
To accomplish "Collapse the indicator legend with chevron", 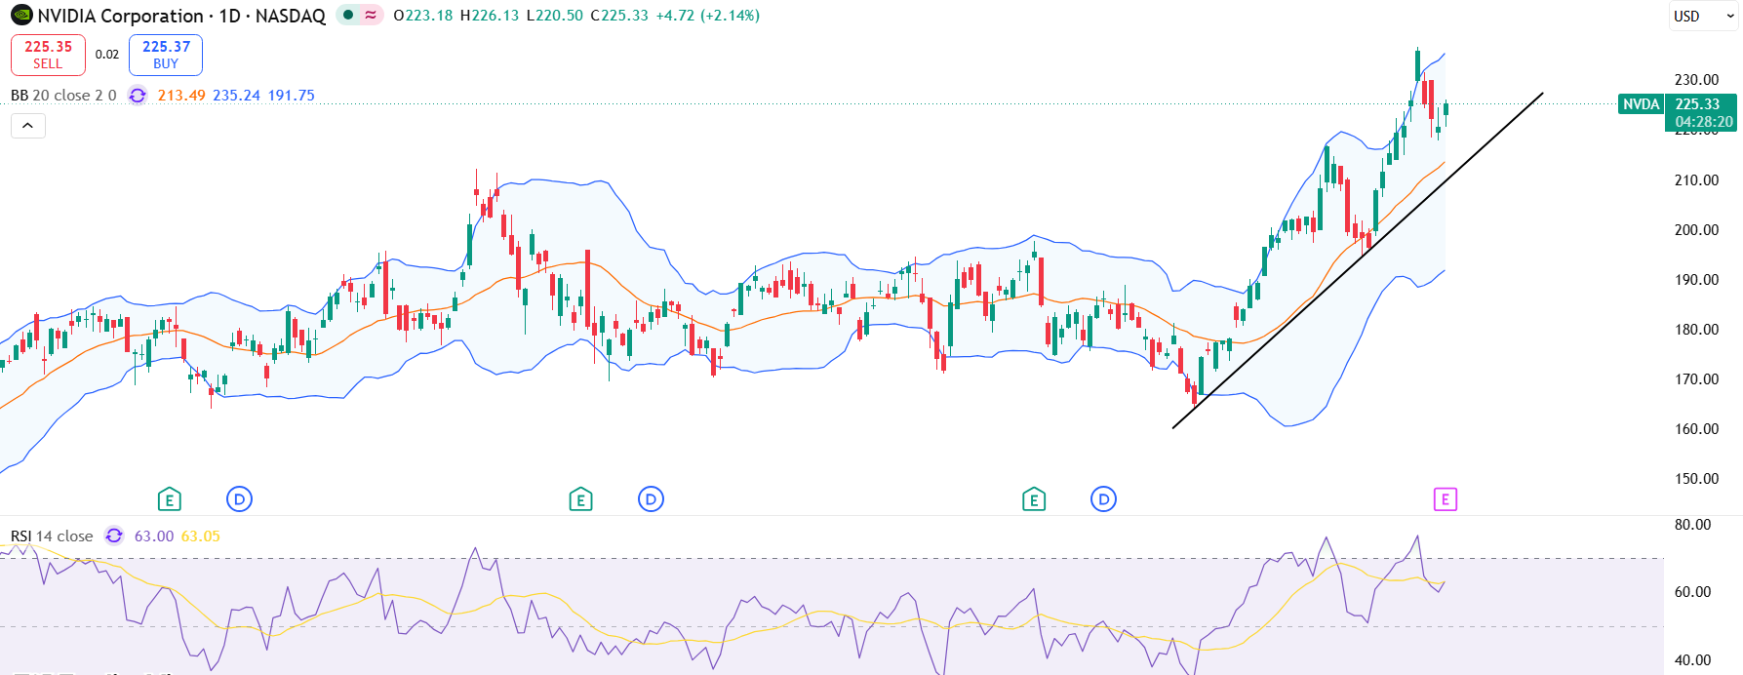I will pyautogui.click(x=28, y=126).
